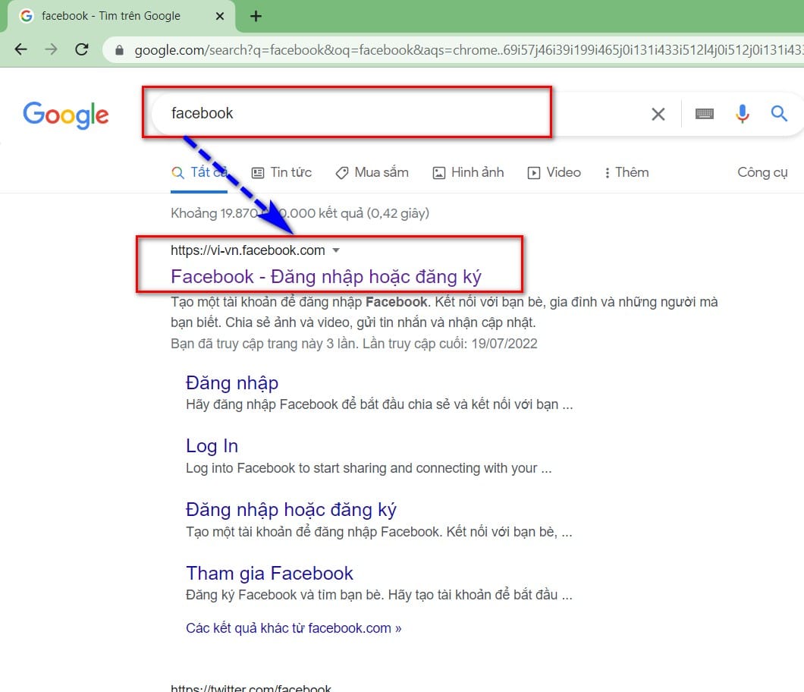This screenshot has height=692, width=804.
Task: Open the Tham gia Facebook sitelink
Action: pyautogui.click(x=270, y=573)
